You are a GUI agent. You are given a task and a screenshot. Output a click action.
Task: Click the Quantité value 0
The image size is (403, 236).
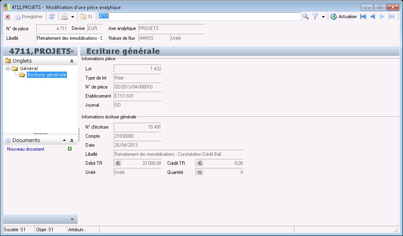(x=241, y=172)
